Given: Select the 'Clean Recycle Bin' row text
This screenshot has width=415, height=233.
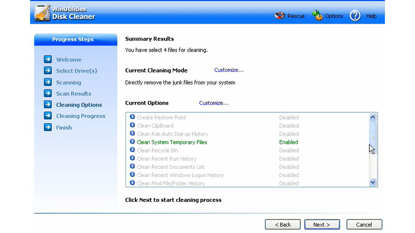Looking at the screenshot, I should point(157,150).
